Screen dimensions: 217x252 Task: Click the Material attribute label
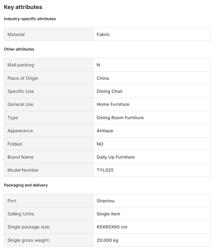tap(16, 34)
